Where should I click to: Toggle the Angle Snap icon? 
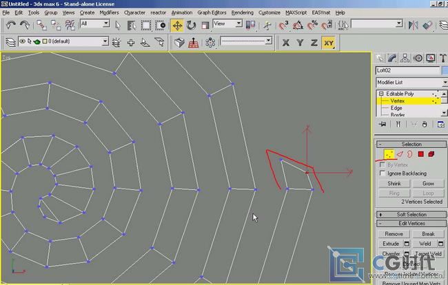[298, 25]
